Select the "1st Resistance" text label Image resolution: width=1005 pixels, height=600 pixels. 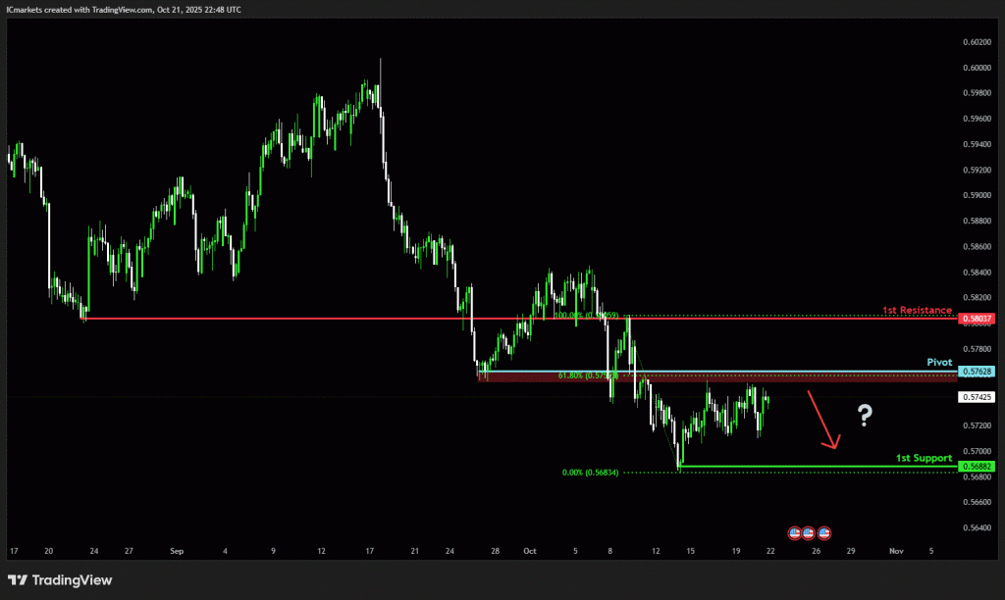[x=917, y=310]
